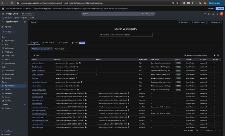This screenshot has height=136, width=225.
Task: Click the Get API key link
Action: coord(8,131)
